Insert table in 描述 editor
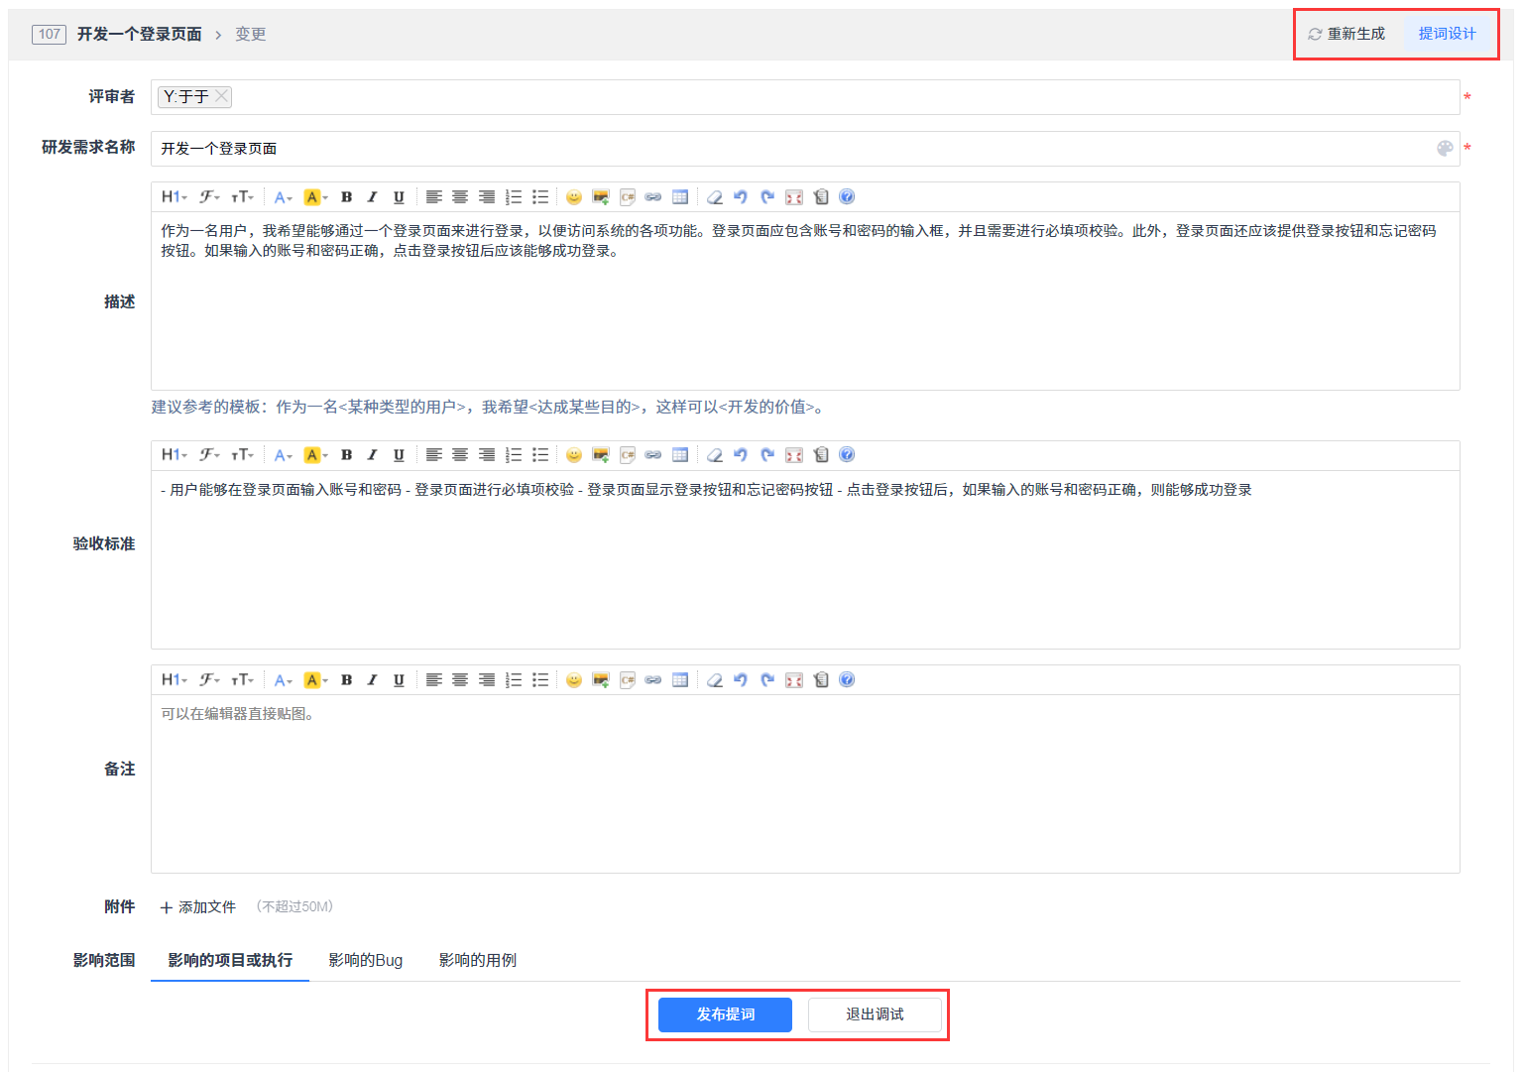 point(680,197)
